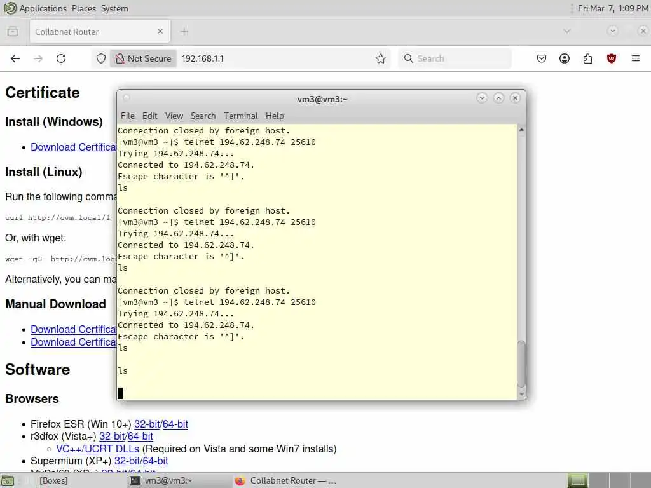The width and height of the screenshot is (651, 488).
Task: Minimize the terminal window
Action: tap(482, 98)
